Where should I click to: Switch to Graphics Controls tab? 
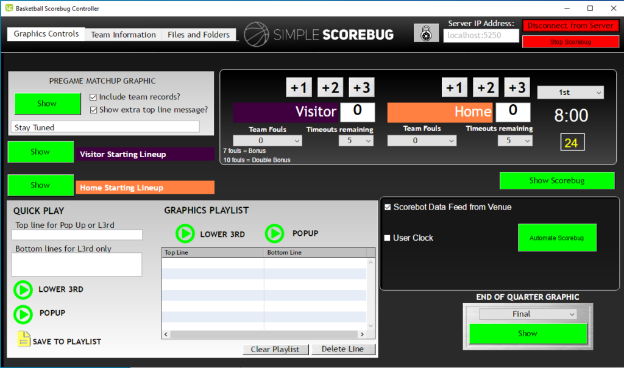point(46,34)
